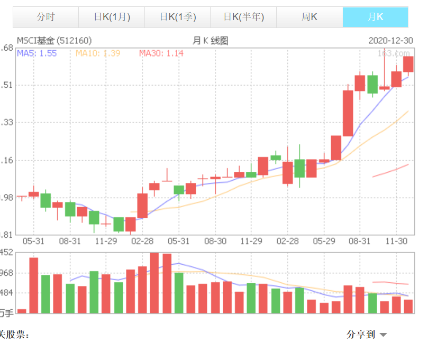
Task: Click the first tall red volume bar on the left
Action: pos(34,285)
